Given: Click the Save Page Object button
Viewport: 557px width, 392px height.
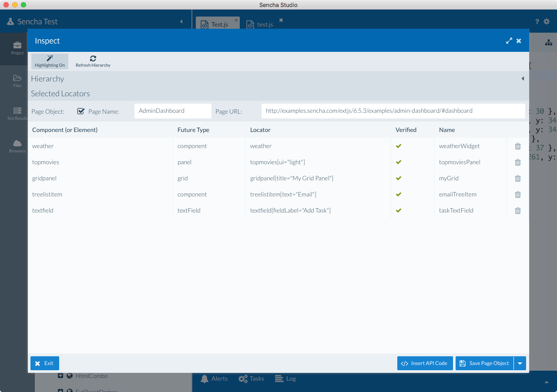Looking at the screenshot, I should [x=484, y=363].
